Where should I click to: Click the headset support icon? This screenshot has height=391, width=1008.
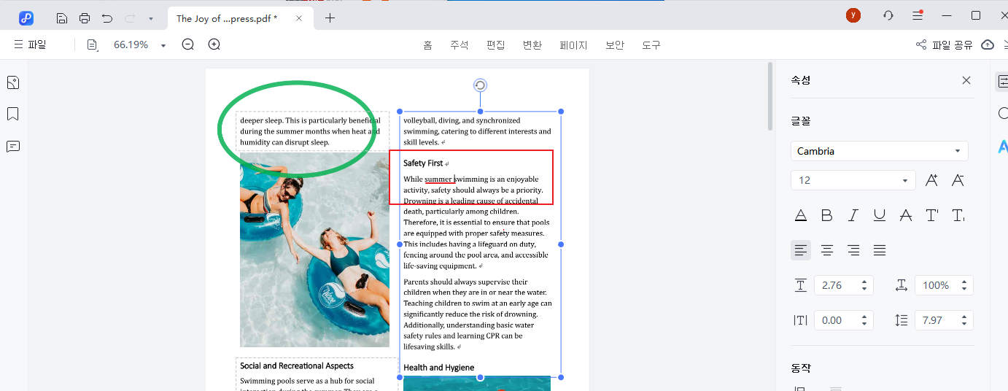pyautogui.click(x=888, y=15)
